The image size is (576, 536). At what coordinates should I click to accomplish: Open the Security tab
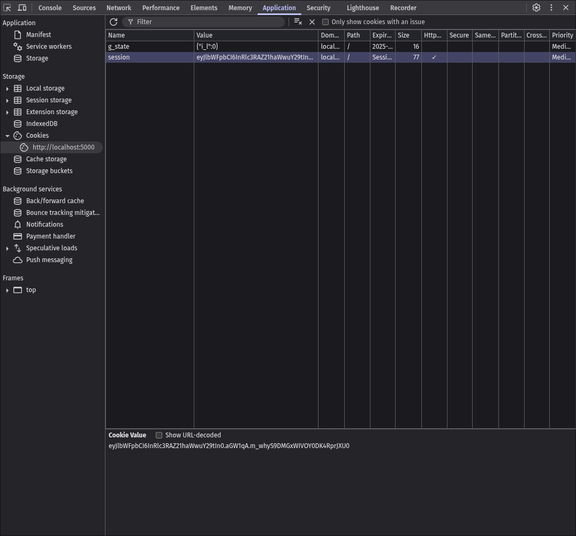(x=319, y=8)
